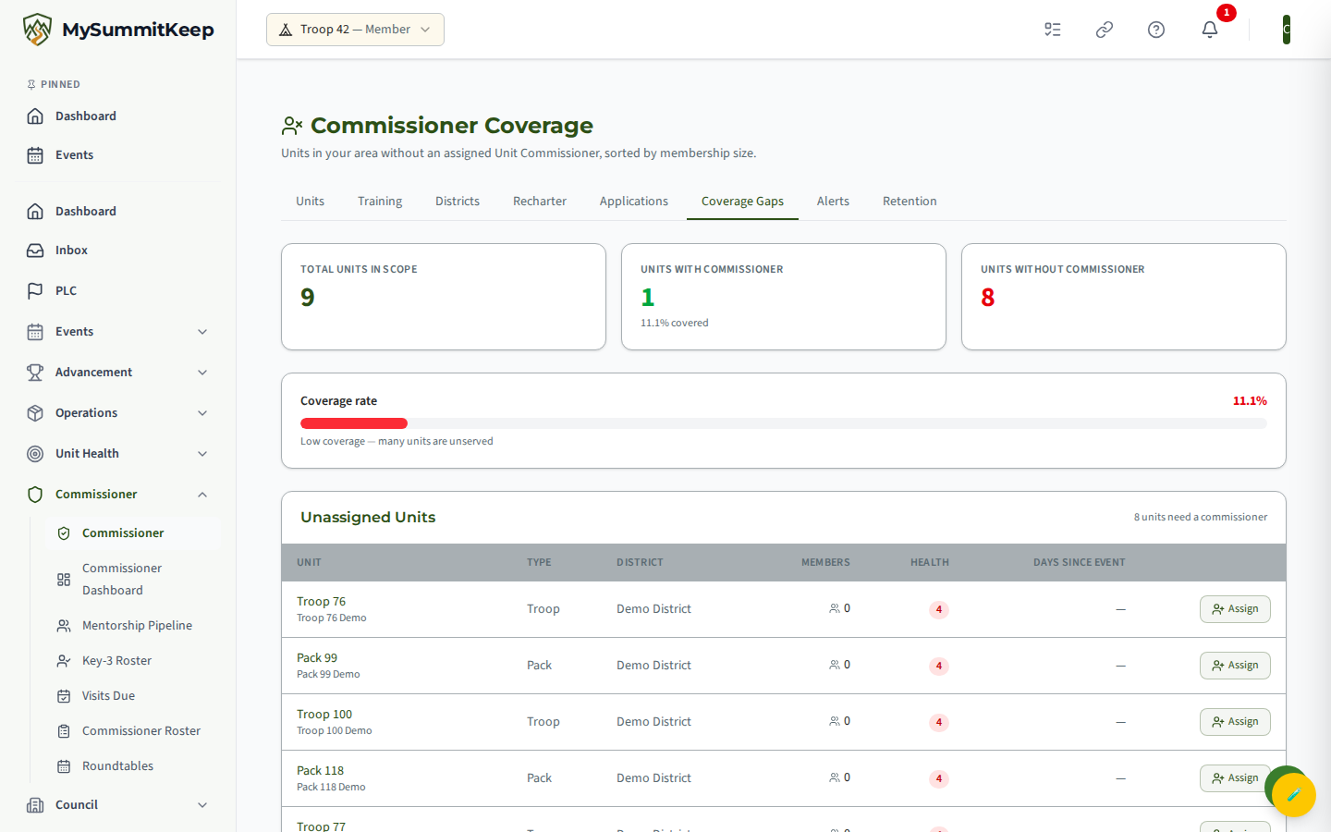Click the Health column header
This screenshot has height=832, width=1331.
pos(930,562)
